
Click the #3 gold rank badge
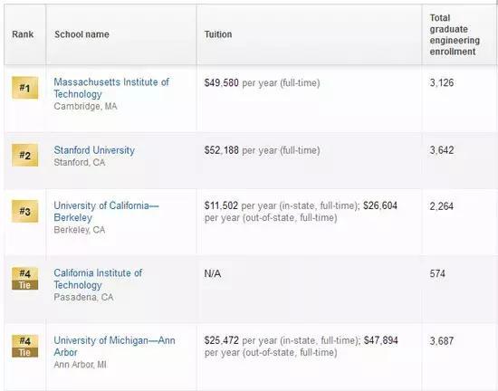[x=24, y=212]
